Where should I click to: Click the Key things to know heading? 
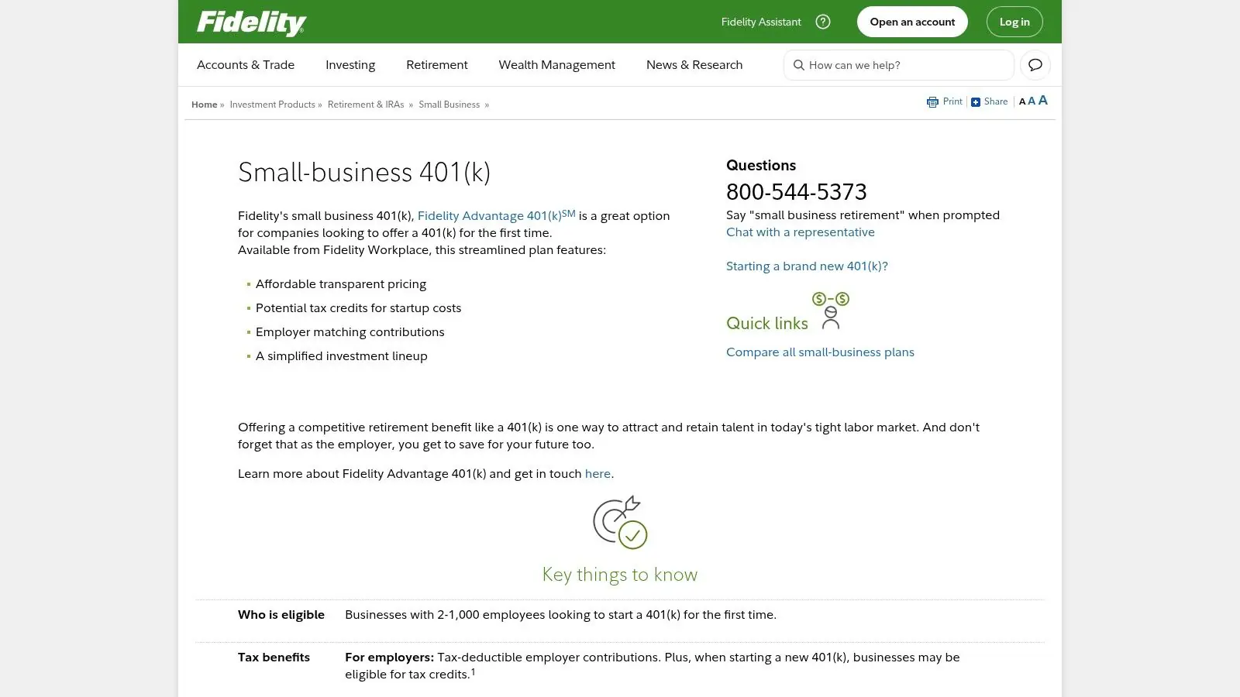tap(620, 575)
